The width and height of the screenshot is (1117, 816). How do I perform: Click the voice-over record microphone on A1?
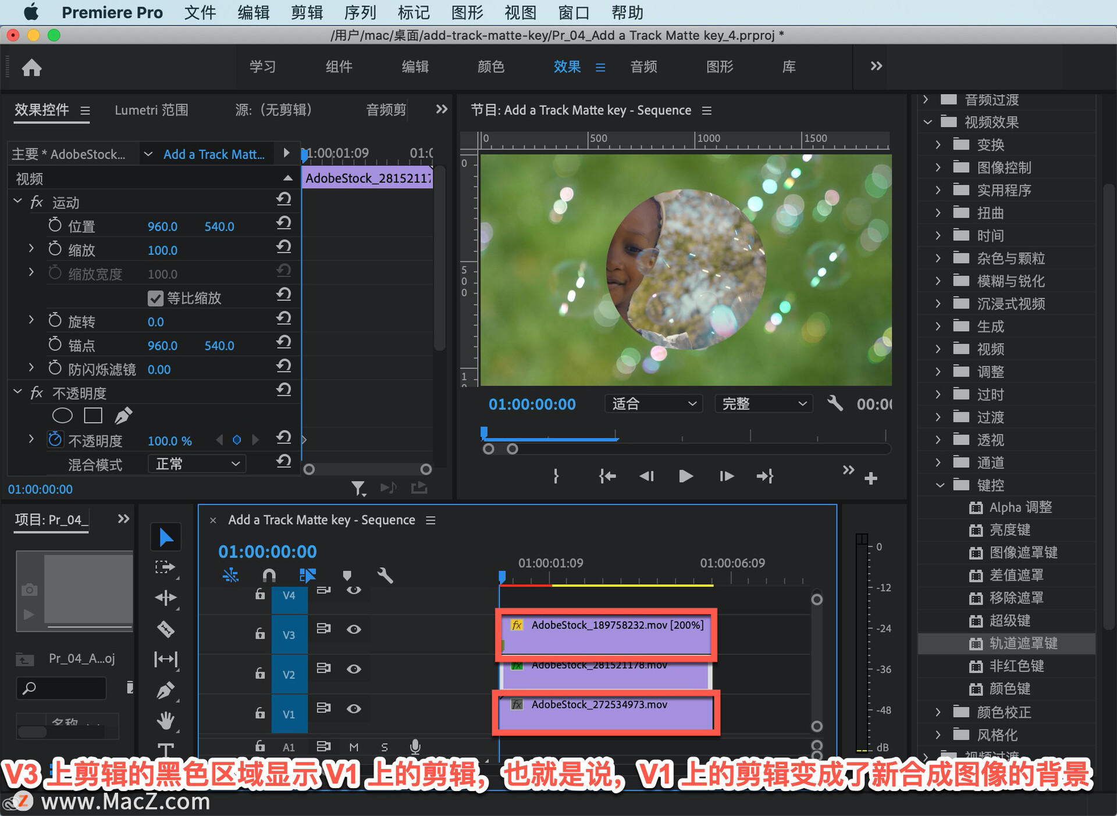(415, 746)
